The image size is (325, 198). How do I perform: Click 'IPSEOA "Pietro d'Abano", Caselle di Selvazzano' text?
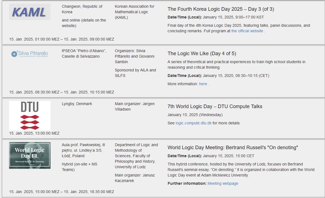84,53
